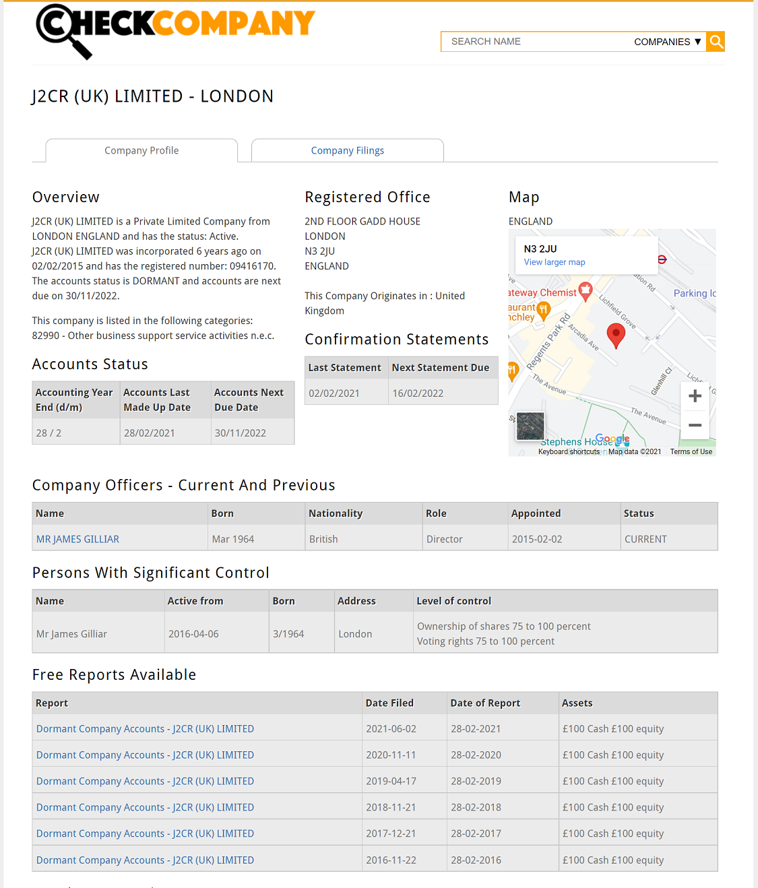Open Dormant Company Accounts filed 2019-04-17
This screenshot has height=888, width=758.
[145, 782]
